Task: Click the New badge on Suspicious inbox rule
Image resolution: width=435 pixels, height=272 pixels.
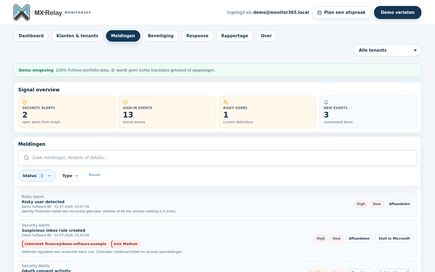Action: coord(337,239)
